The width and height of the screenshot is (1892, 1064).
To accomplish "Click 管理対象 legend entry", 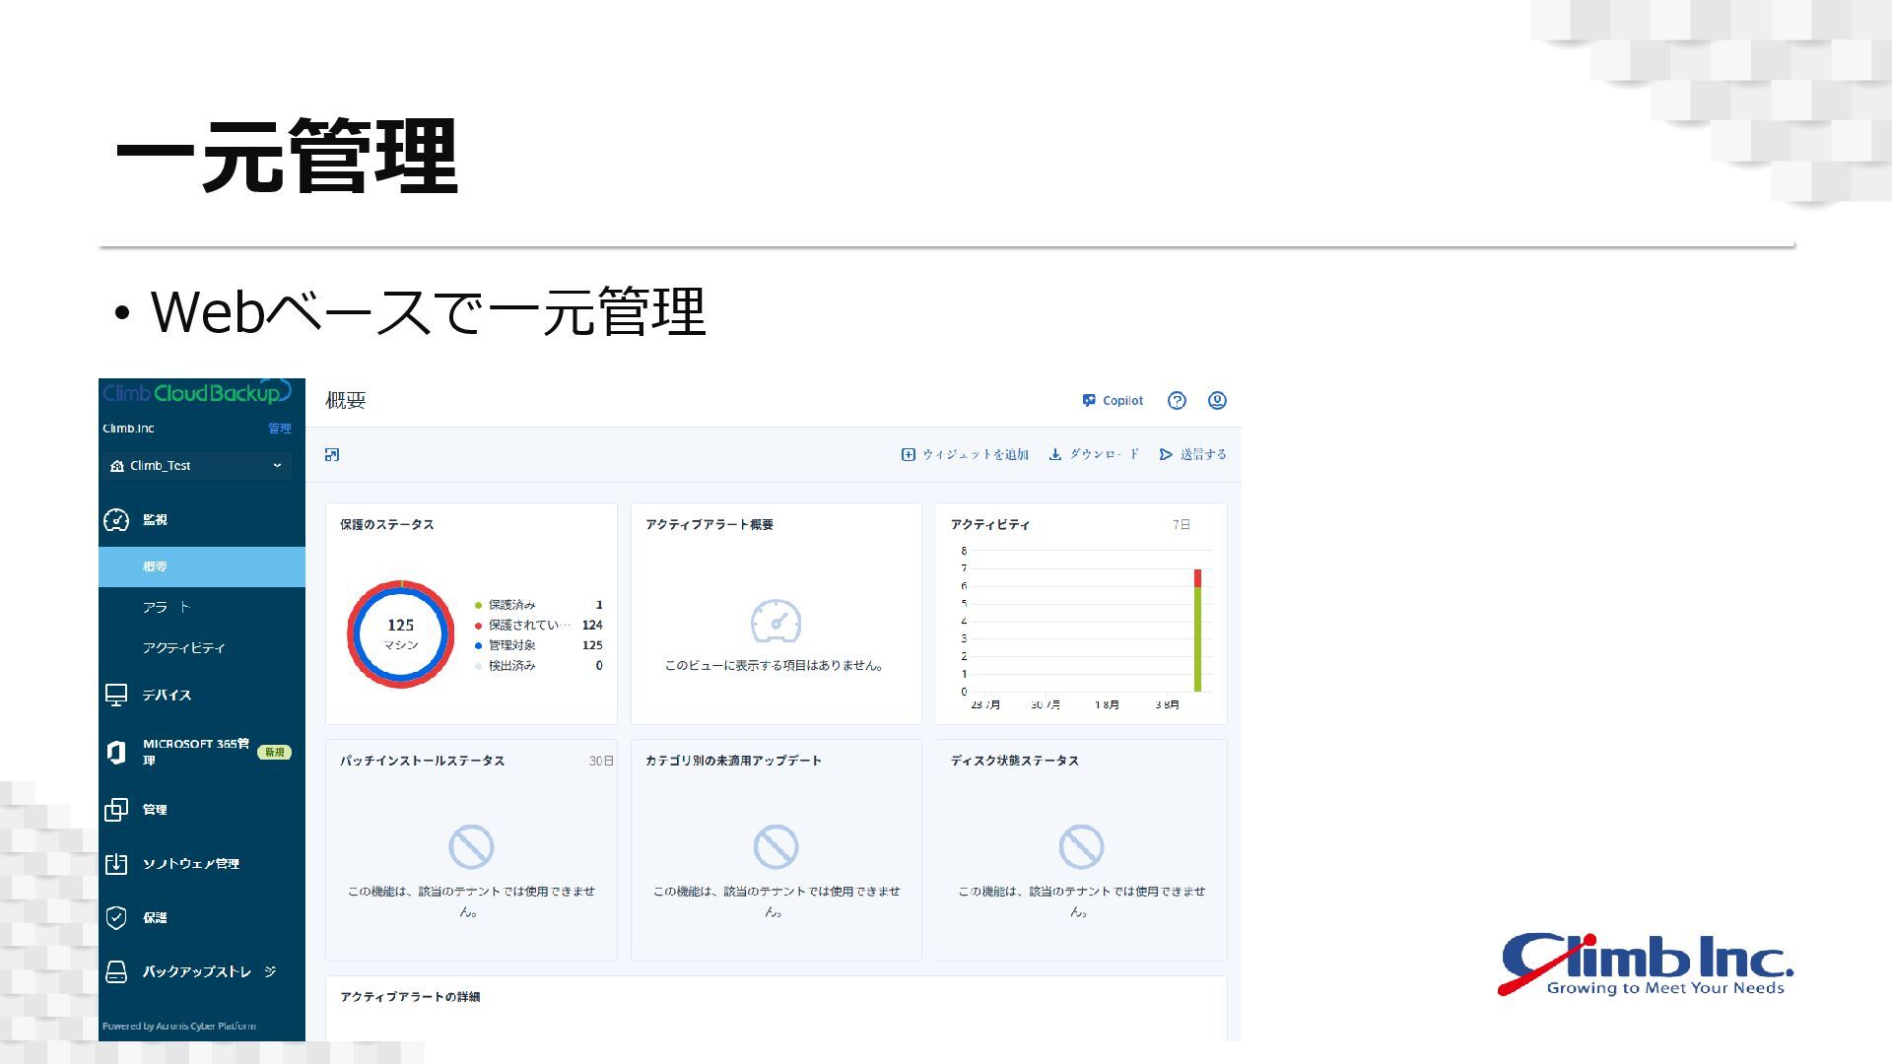I will (538, 645).
